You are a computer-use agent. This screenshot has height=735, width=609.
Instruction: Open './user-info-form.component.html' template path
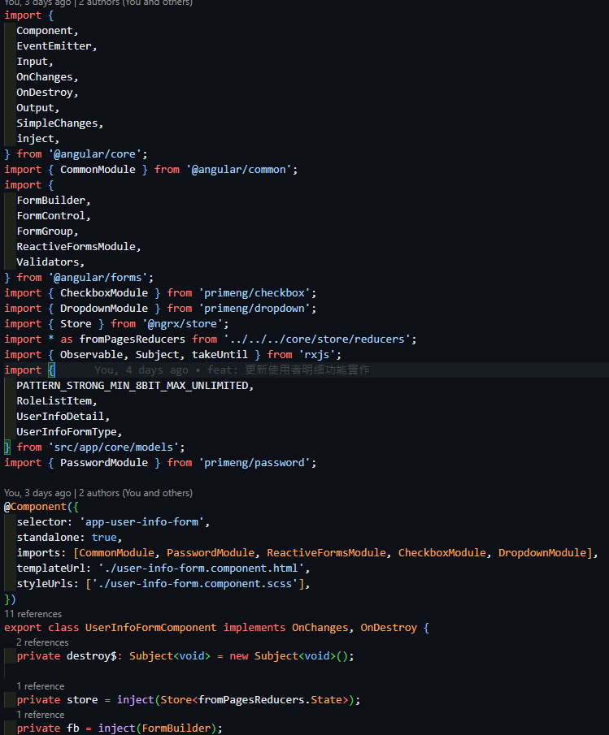point(202,569)
